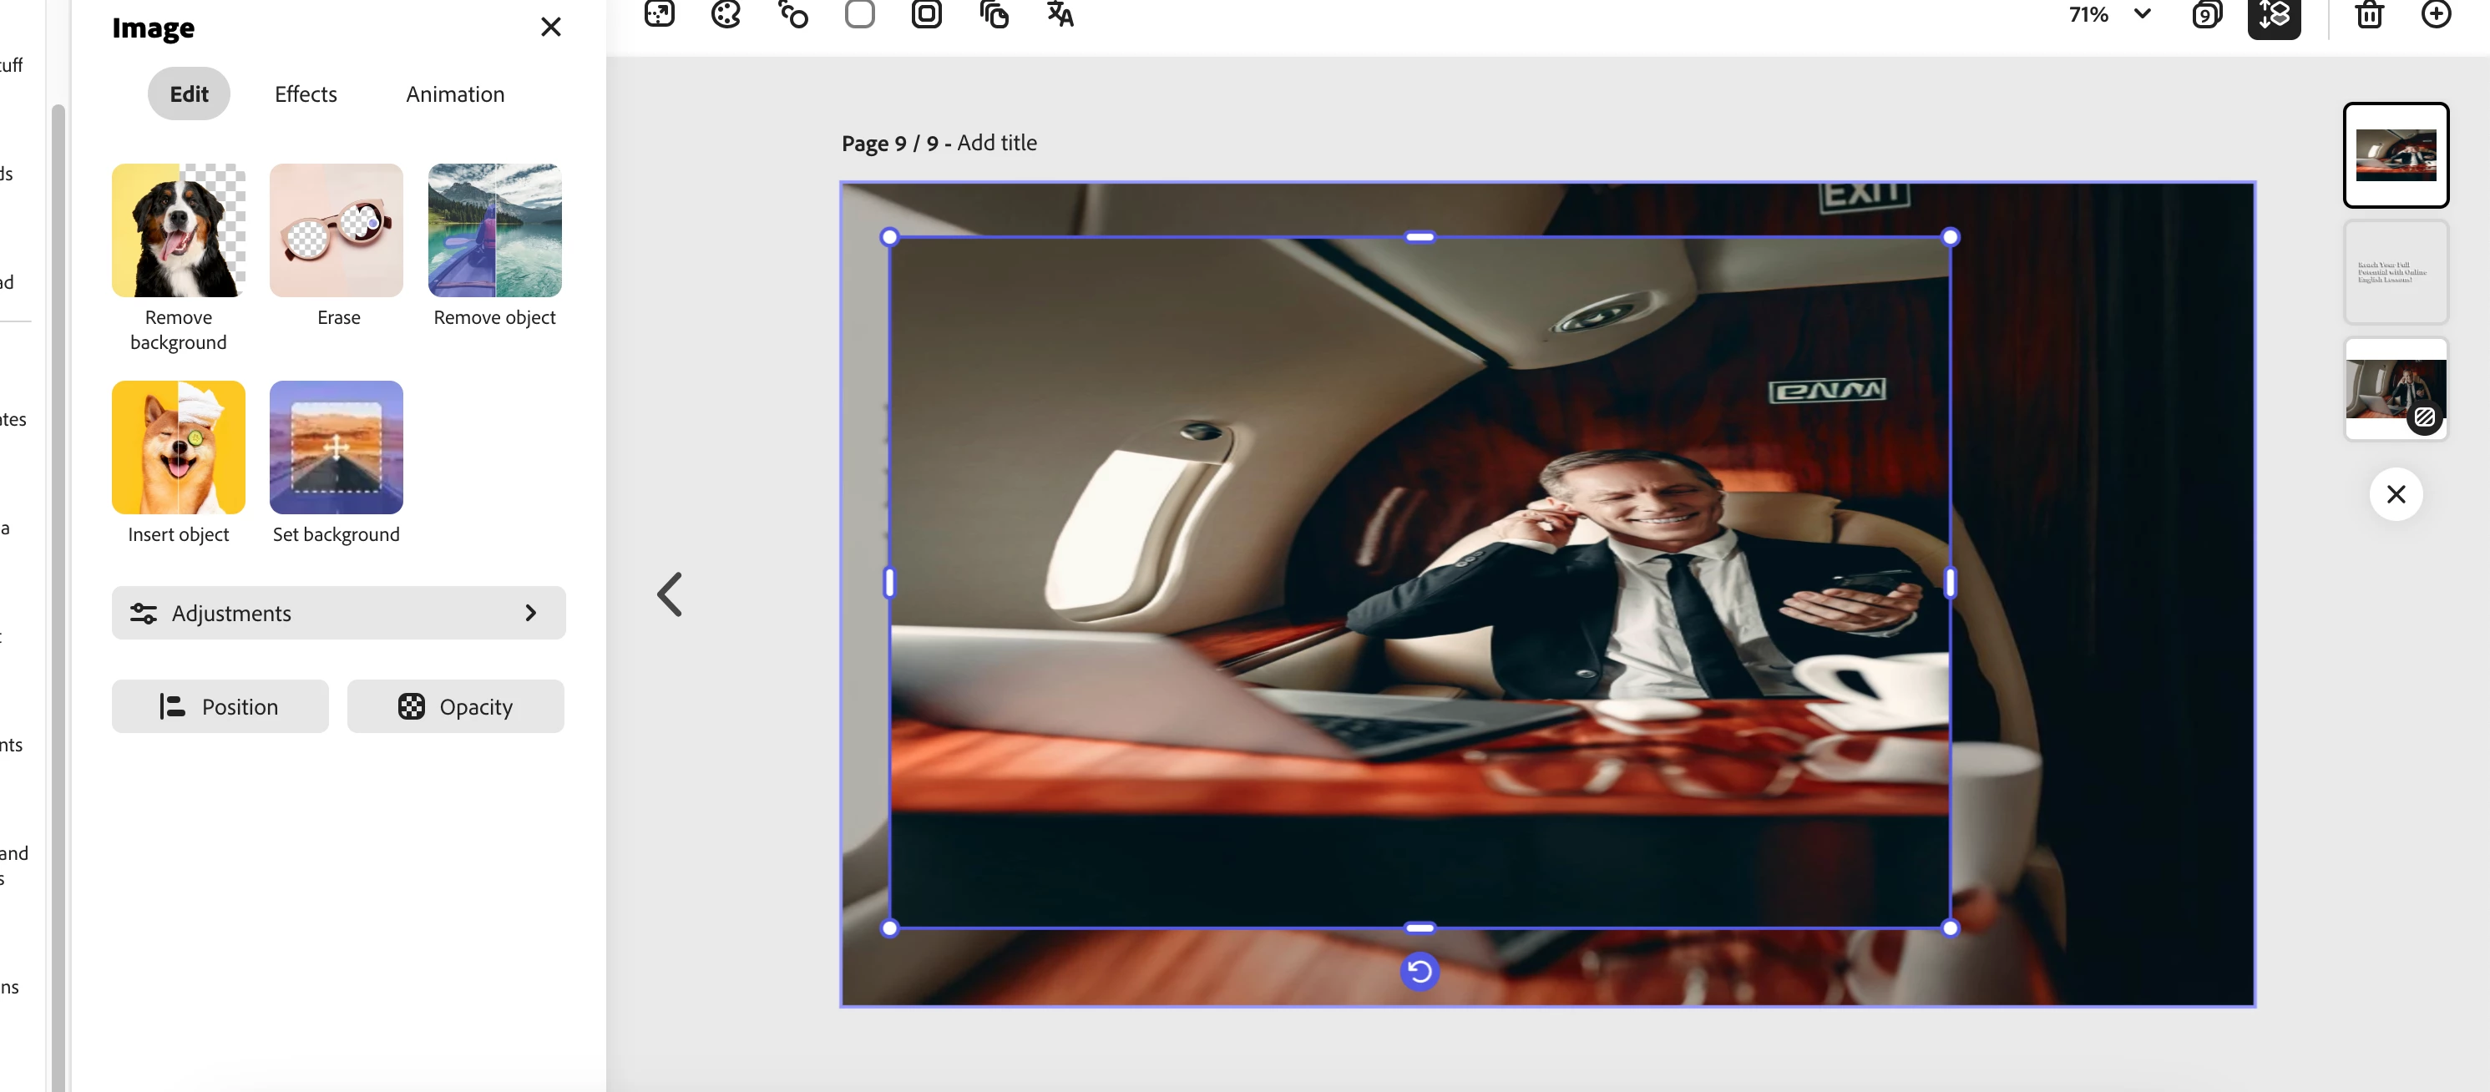
Task: Go to previous page using left chevron
Action: (x=670, y=594)
